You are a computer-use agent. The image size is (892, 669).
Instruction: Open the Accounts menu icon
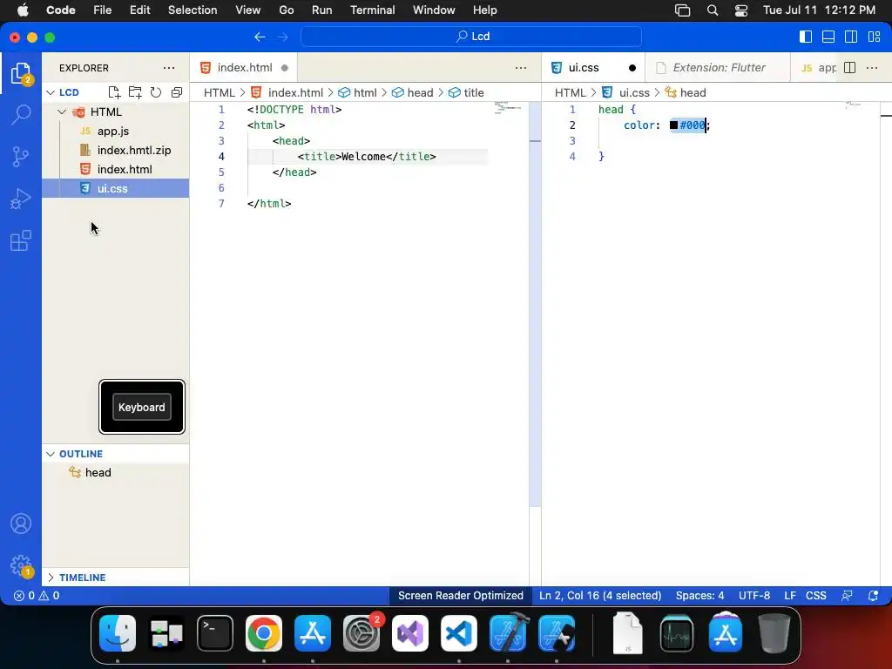coord(21,524)
